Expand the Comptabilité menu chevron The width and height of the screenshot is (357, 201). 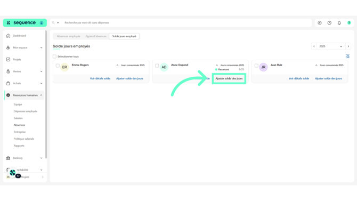41,170
